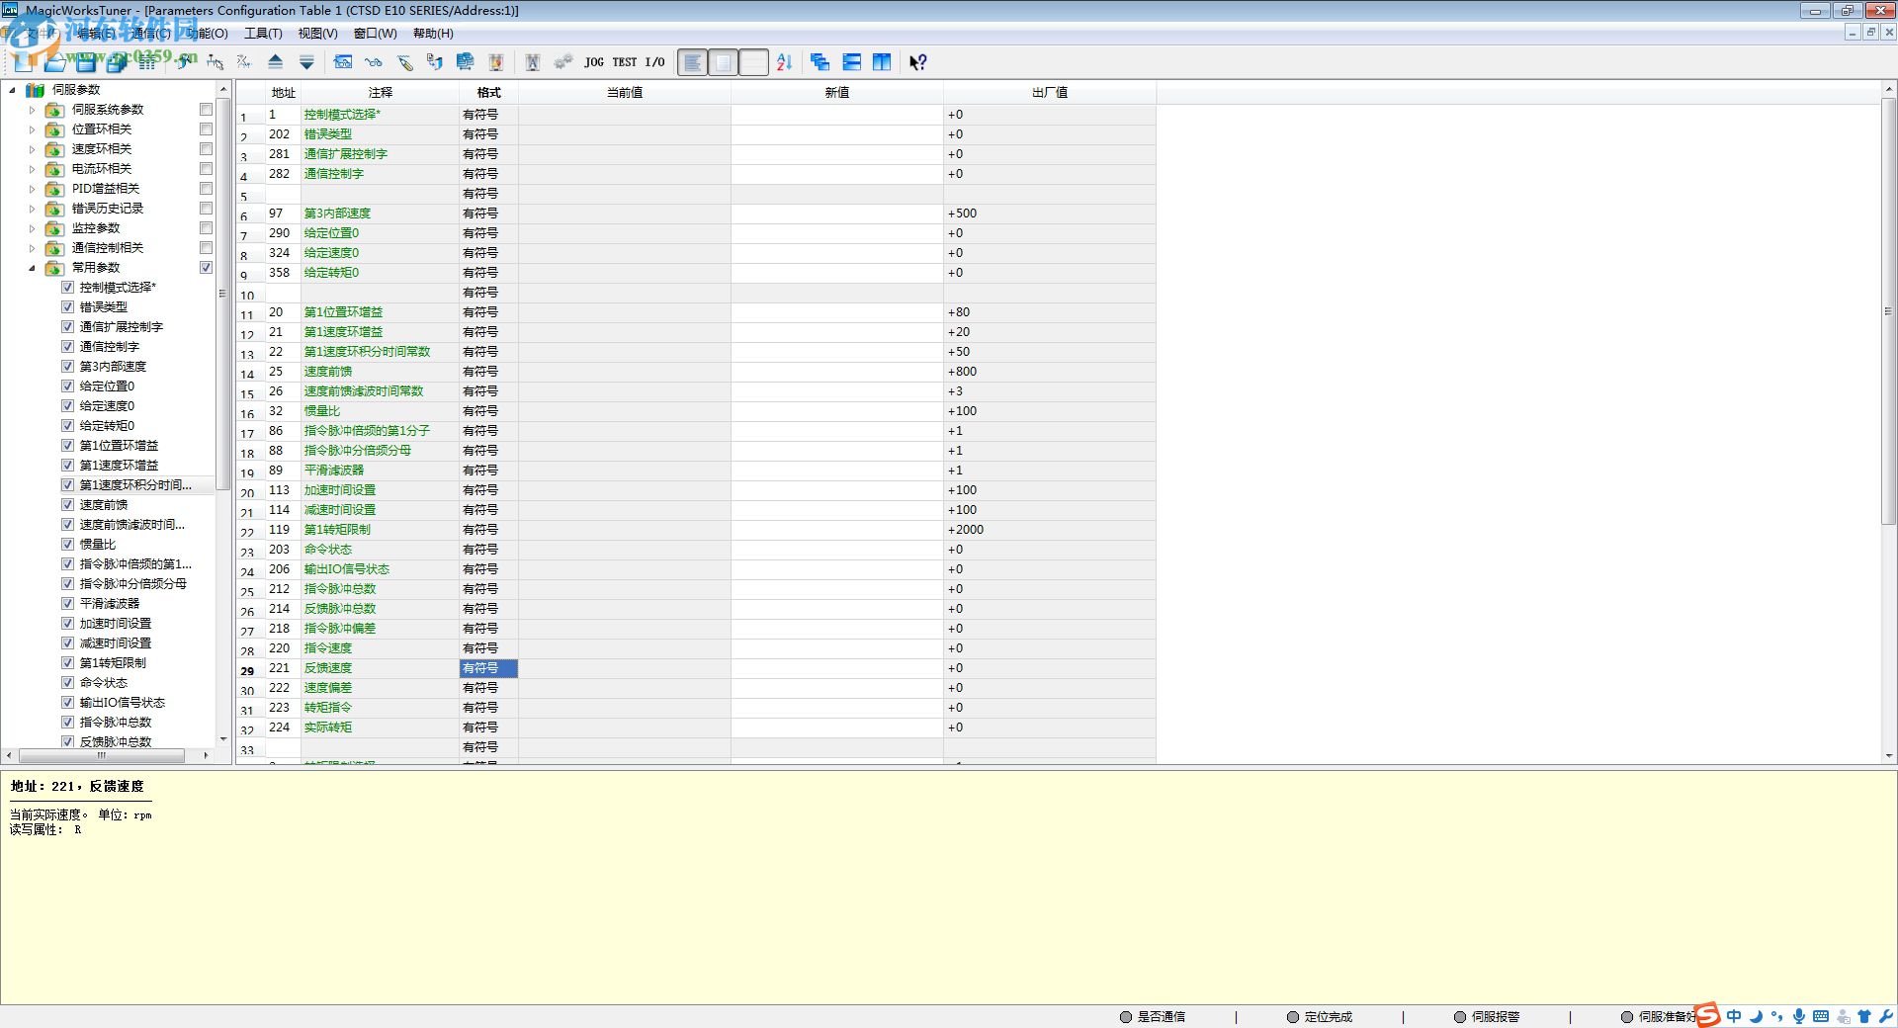The image size is (1898, 1028).
Task: Click the tree panel vertical scrollbar thumb
Action: [222, 293]
